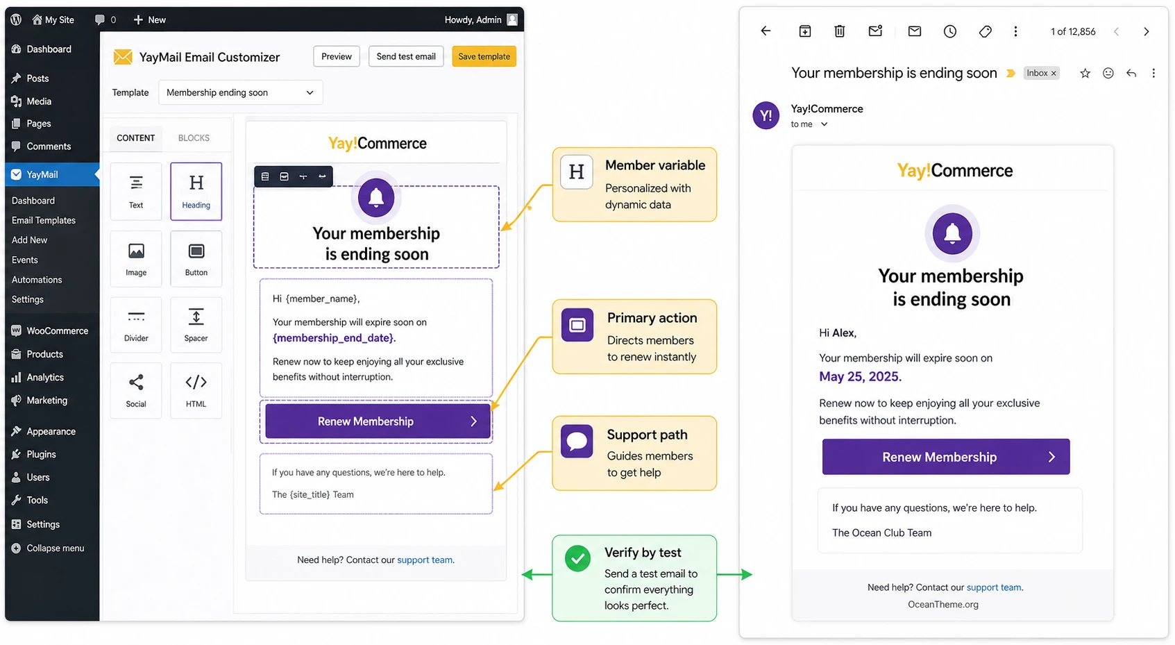Star the membership email
Viewport: 1175px width, 645px height.
coord(1085,73)
